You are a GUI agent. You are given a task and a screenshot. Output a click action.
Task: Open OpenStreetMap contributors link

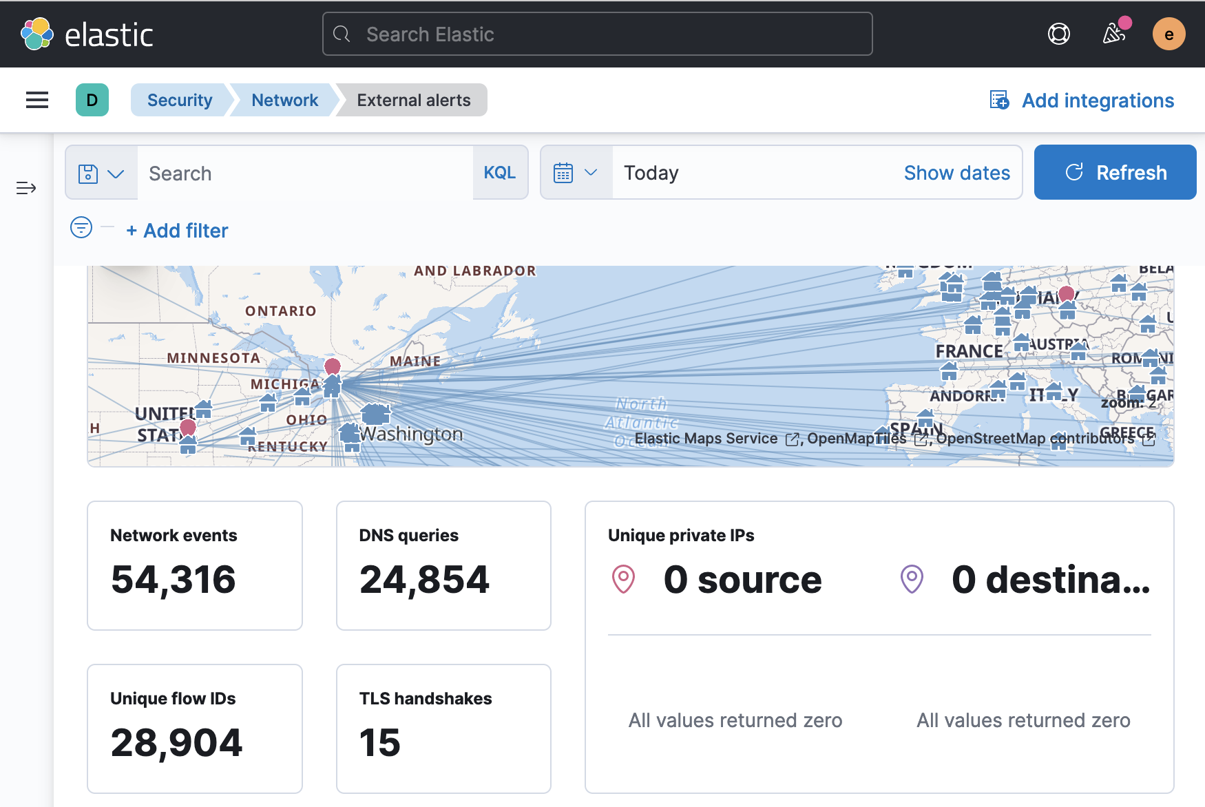[x=1045, y=439]
